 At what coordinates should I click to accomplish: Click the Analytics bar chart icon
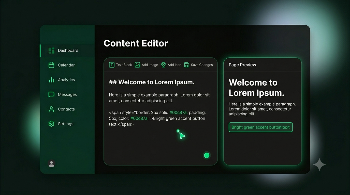(x=51, y=80)
